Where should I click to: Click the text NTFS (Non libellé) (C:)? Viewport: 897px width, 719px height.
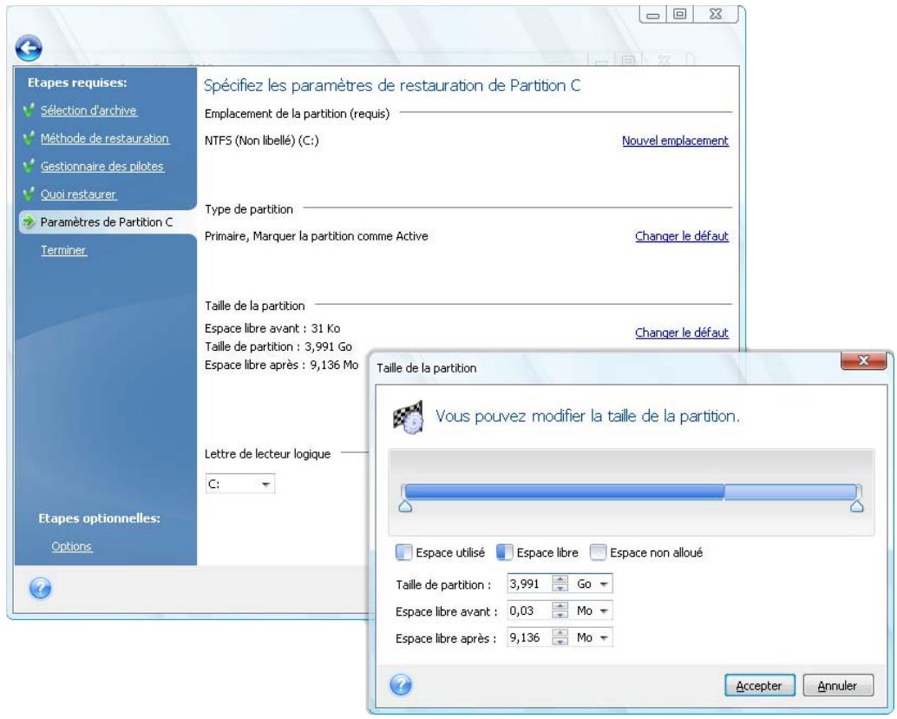point(261,141)
